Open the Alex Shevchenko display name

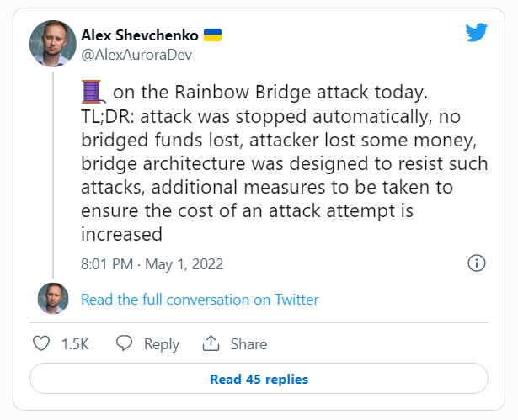coord(139,35)
